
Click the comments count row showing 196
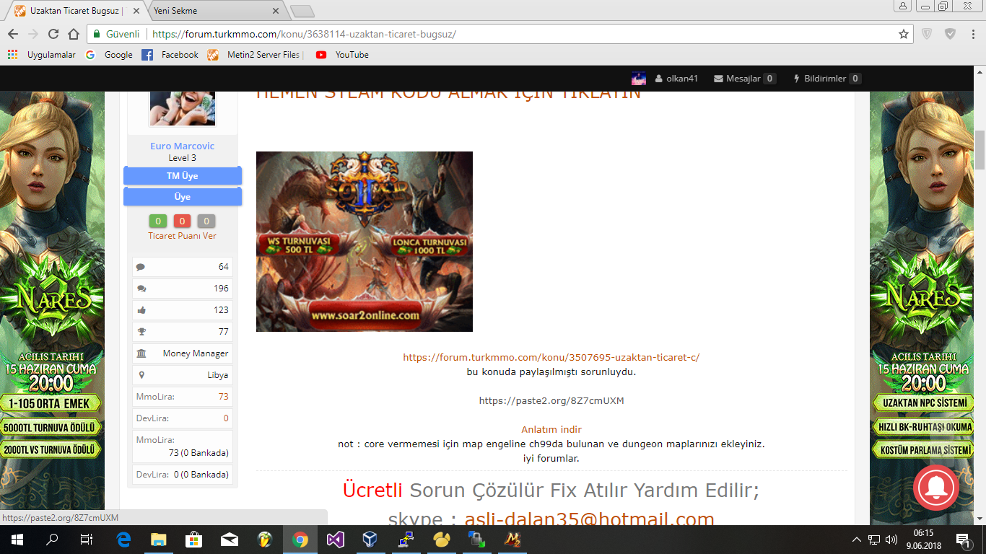[x=183, y=289]
